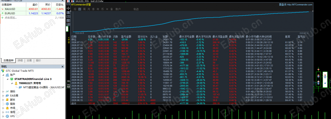Viewport: 331px width, 119px height.
Task: Click the user icon beside 700002227
Action: 16,83
